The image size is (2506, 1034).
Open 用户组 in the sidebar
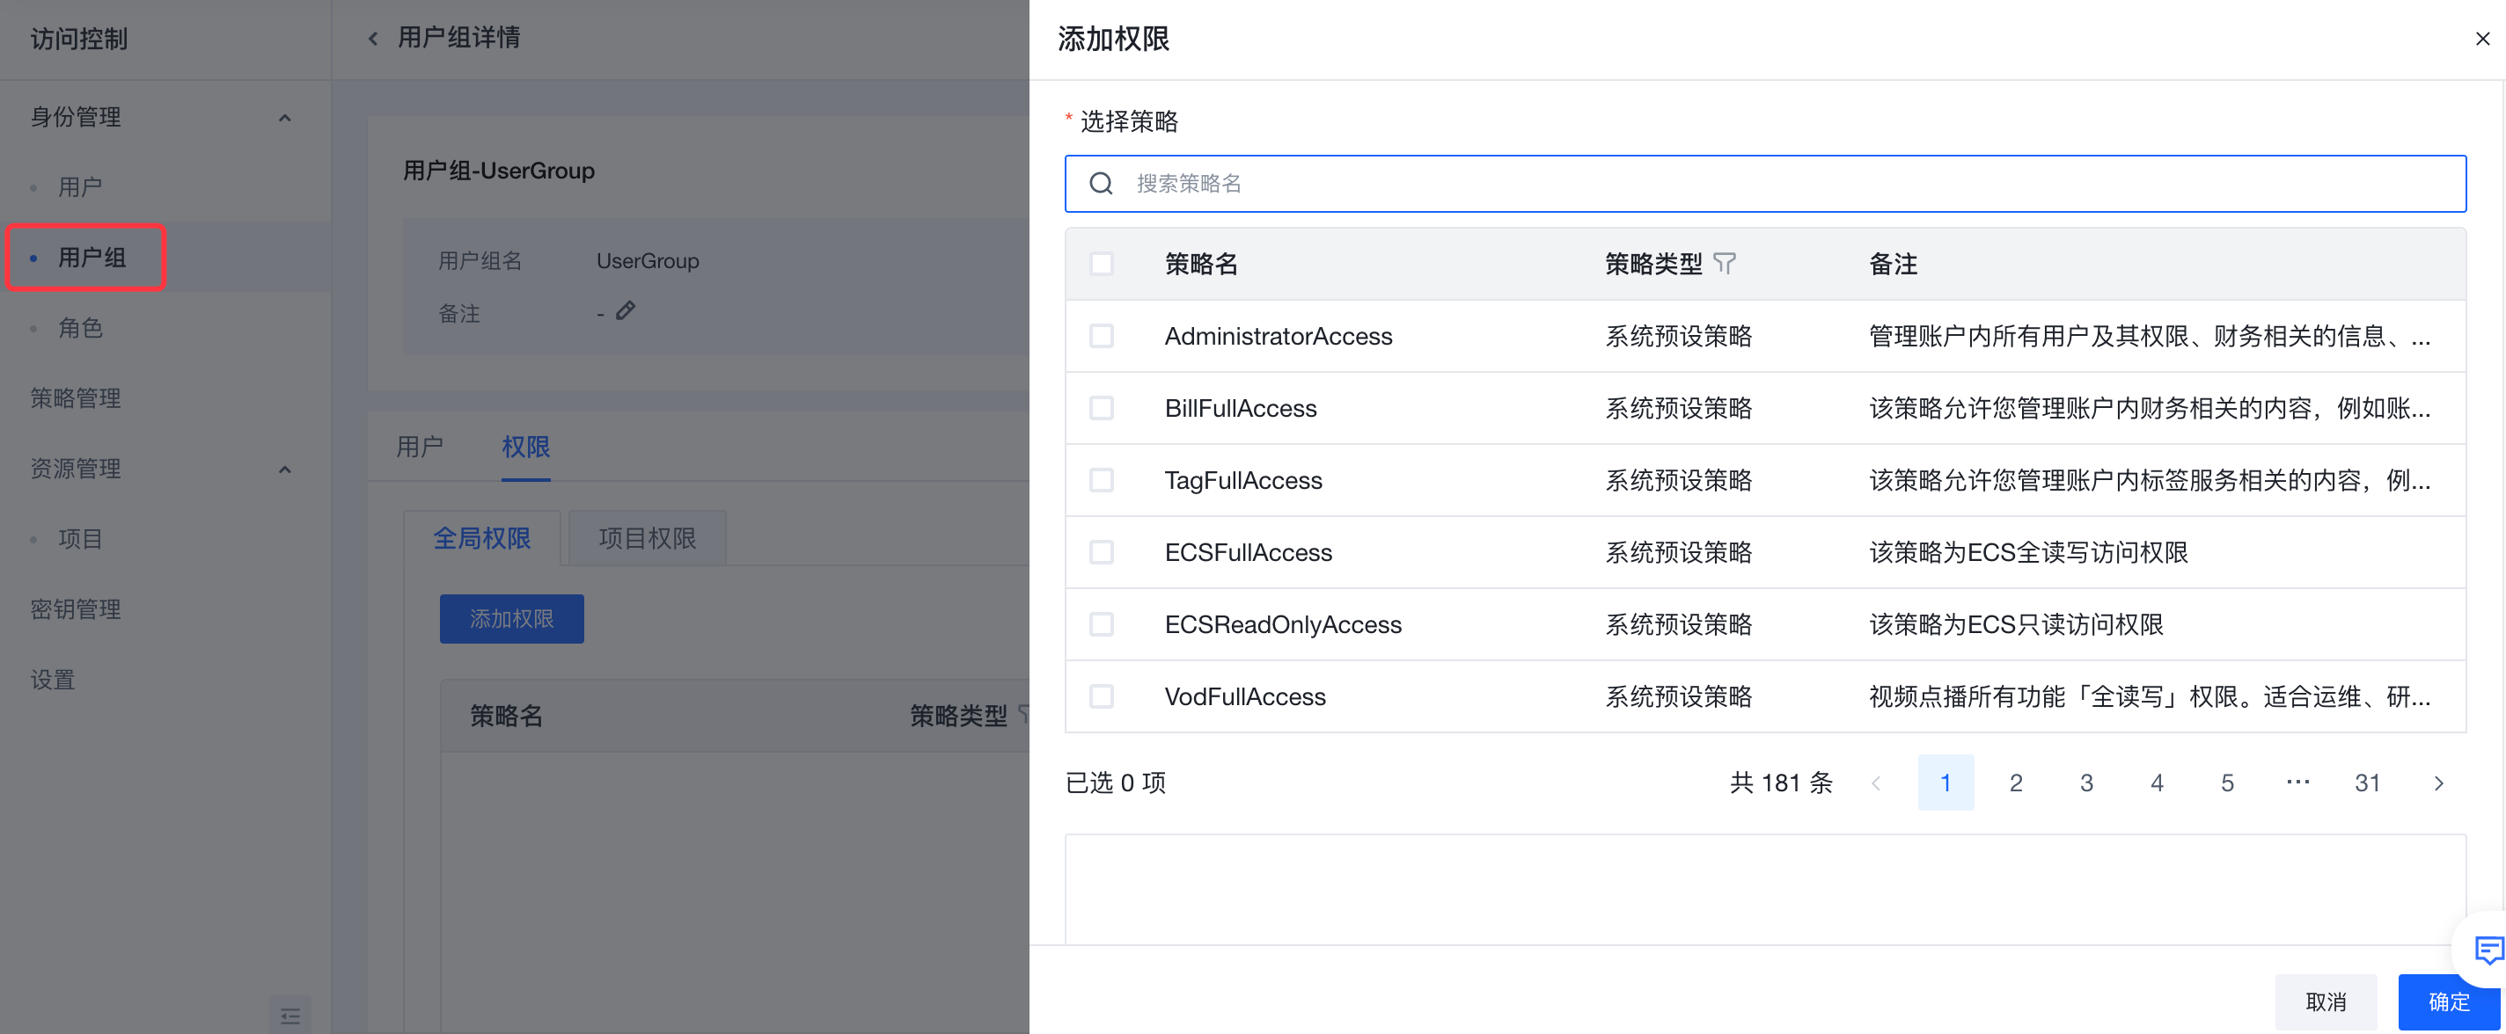[92, 258]
